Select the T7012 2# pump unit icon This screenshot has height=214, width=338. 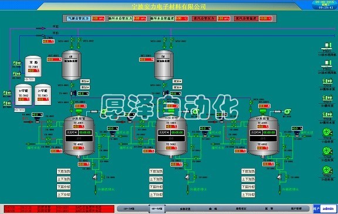click(327, 63)
